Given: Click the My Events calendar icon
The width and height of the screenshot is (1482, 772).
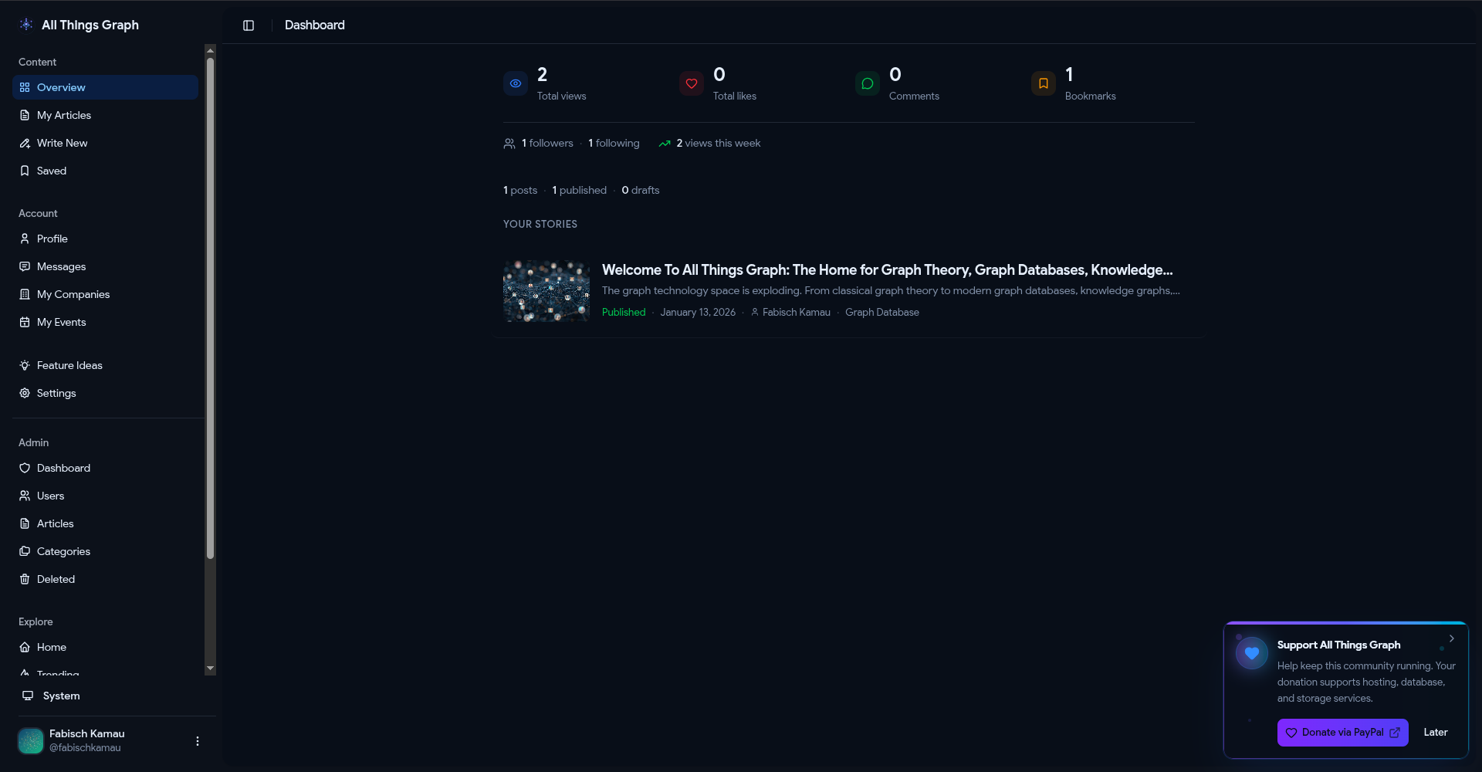Looking at the screenshot, I should [25, 322].
